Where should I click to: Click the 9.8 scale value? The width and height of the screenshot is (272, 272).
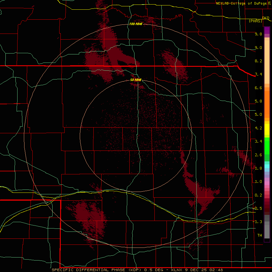pos(258,34)
